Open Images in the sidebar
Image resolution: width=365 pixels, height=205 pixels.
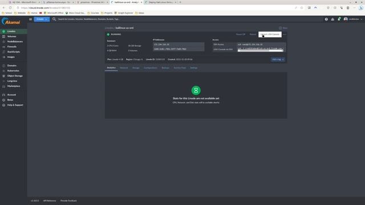pos(11,57)
